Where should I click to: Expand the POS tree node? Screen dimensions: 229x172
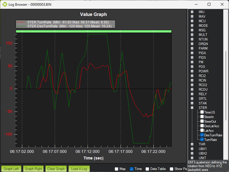(192, 67)
